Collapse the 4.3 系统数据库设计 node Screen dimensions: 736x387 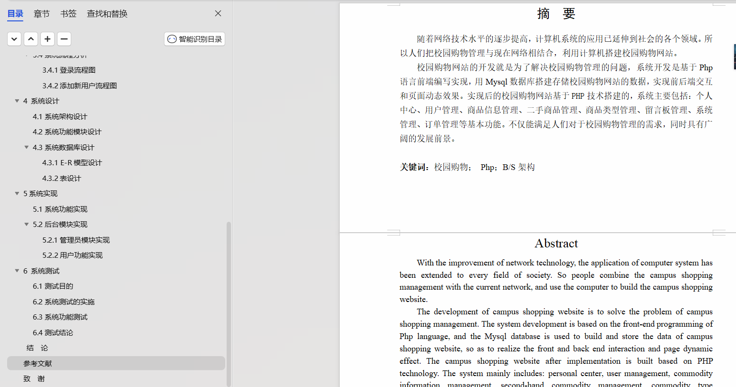click(27, 147)
